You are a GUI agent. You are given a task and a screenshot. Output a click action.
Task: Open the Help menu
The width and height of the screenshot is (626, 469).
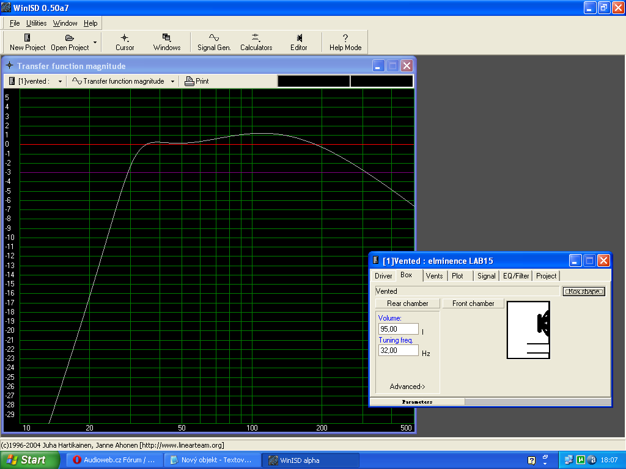(x=90, y=23)
